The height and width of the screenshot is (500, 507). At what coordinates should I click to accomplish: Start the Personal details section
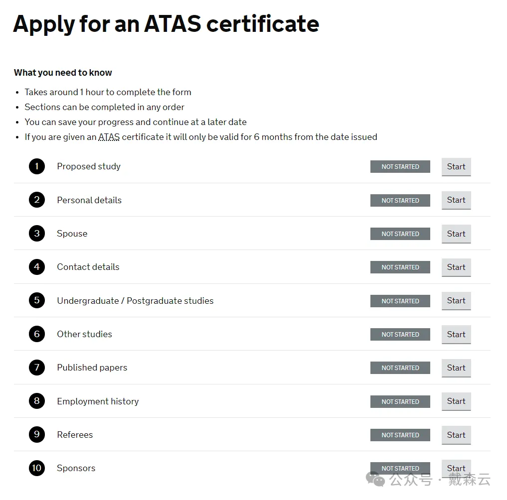456,200
